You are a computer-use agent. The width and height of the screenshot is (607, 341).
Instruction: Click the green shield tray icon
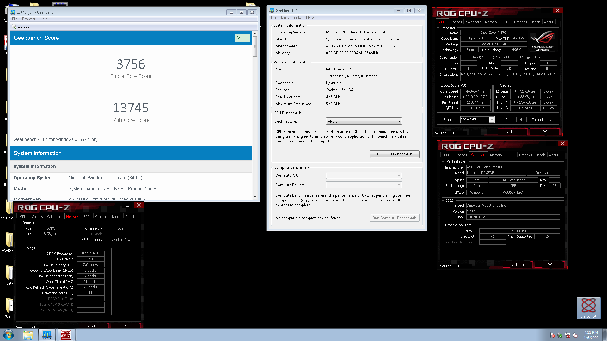(x=560, y=335)
